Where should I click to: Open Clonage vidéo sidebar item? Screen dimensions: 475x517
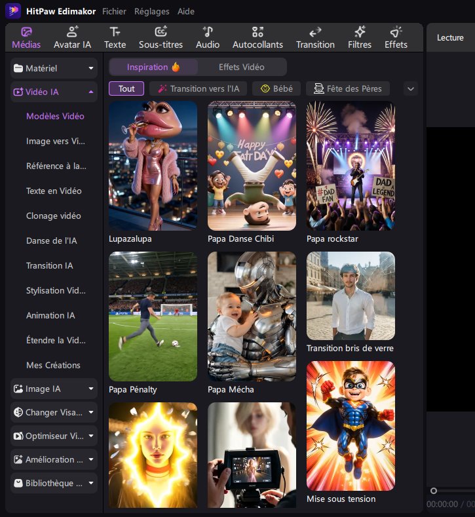pos(54,216)
